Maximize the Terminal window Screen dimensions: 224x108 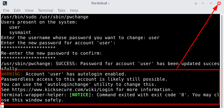click(x=211, y=3)
